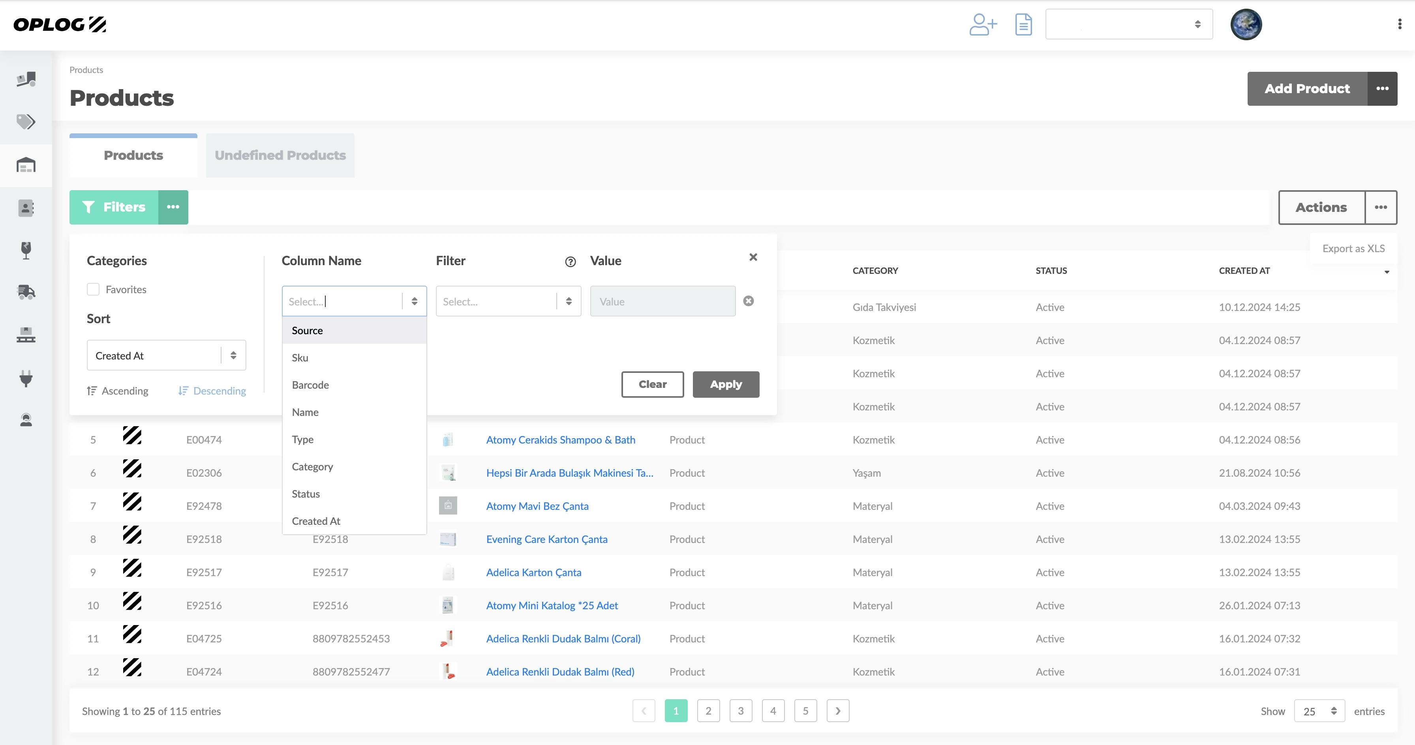The height and width of the screenshot is (745, 1415).
Task: Open the Show 25 entries dropdown
Action: tap(1318, 711)
